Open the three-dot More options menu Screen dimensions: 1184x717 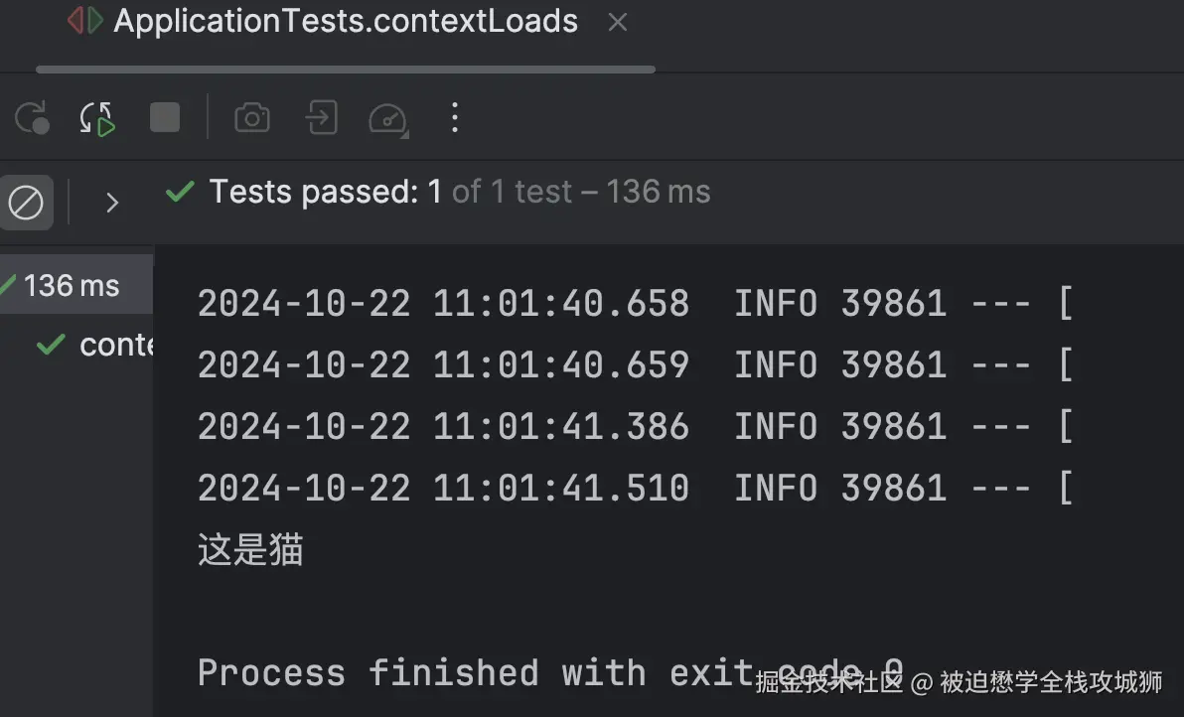click(454, 117)
